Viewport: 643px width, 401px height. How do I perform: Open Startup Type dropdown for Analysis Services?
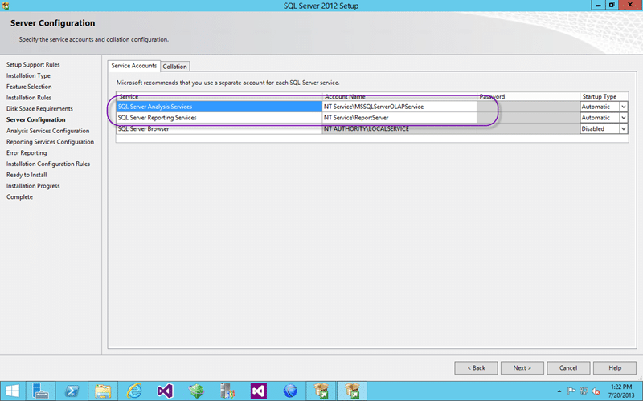pos(624,107)
